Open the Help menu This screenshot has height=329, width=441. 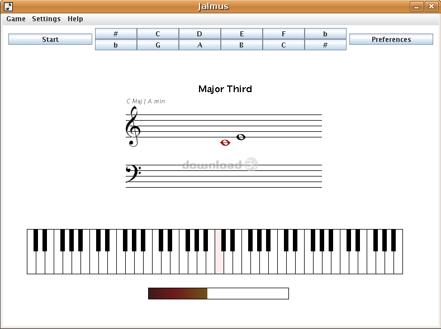75,19
